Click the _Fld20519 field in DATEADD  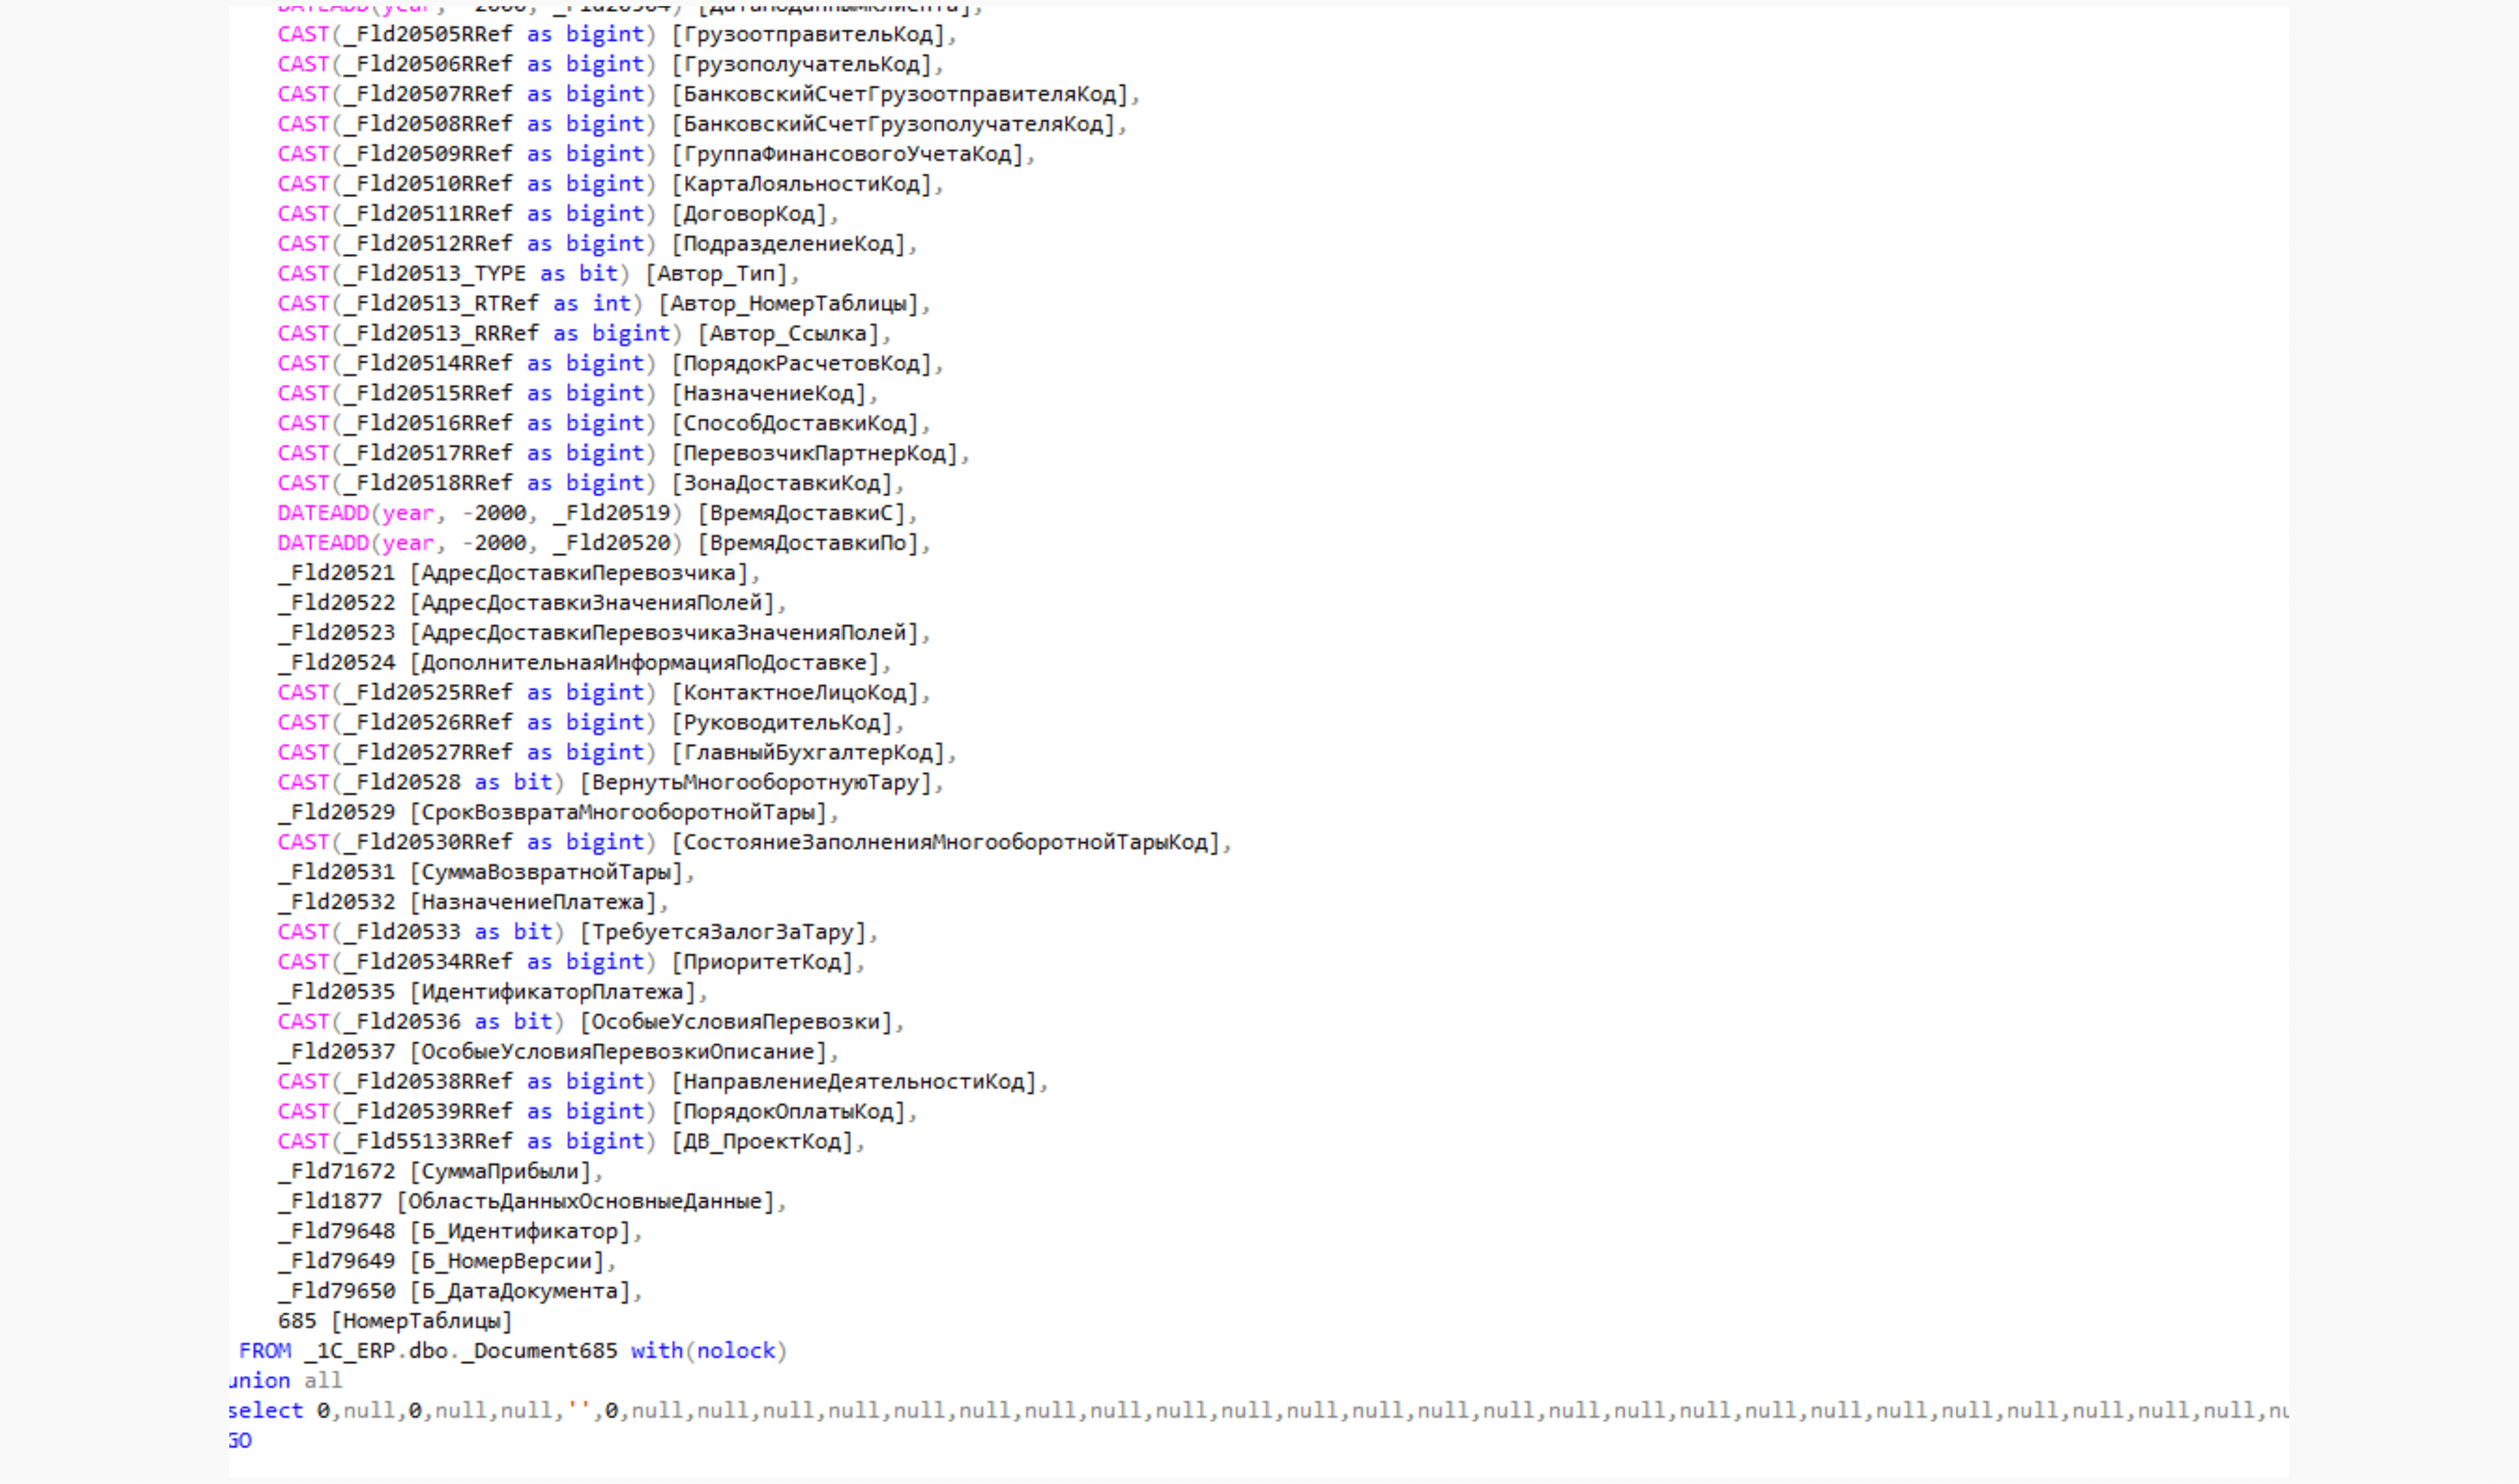(x=612, y=514)
